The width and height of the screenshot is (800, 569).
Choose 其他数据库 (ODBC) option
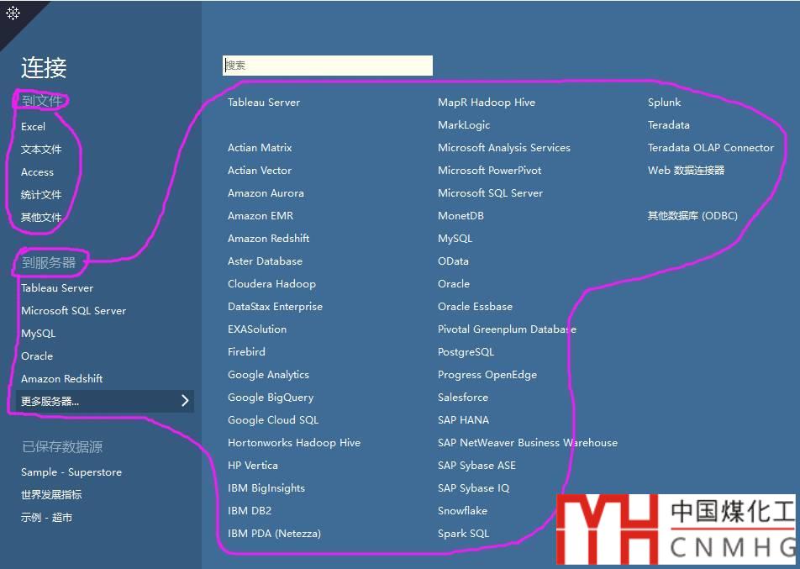pos(692,215)
